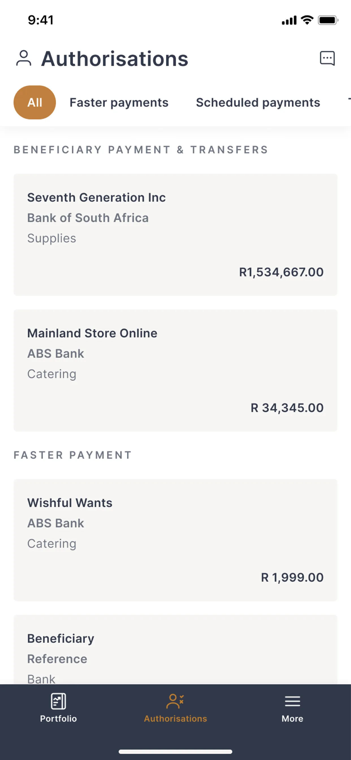Tap the Portfolio icon in bottom bar

coord(58,701)
